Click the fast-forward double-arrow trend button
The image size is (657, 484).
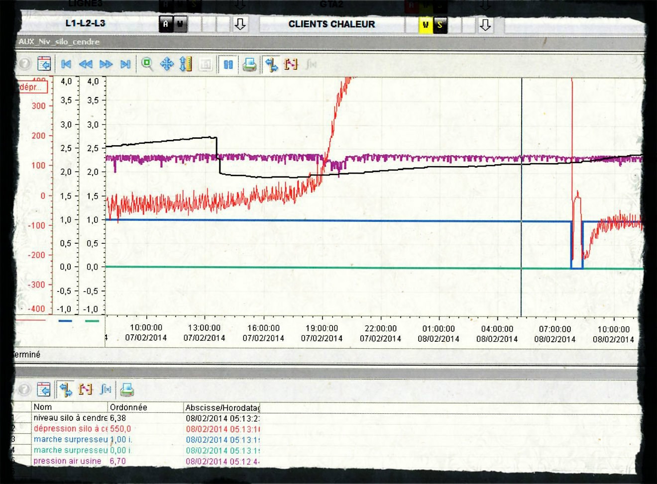coord(106,64)
